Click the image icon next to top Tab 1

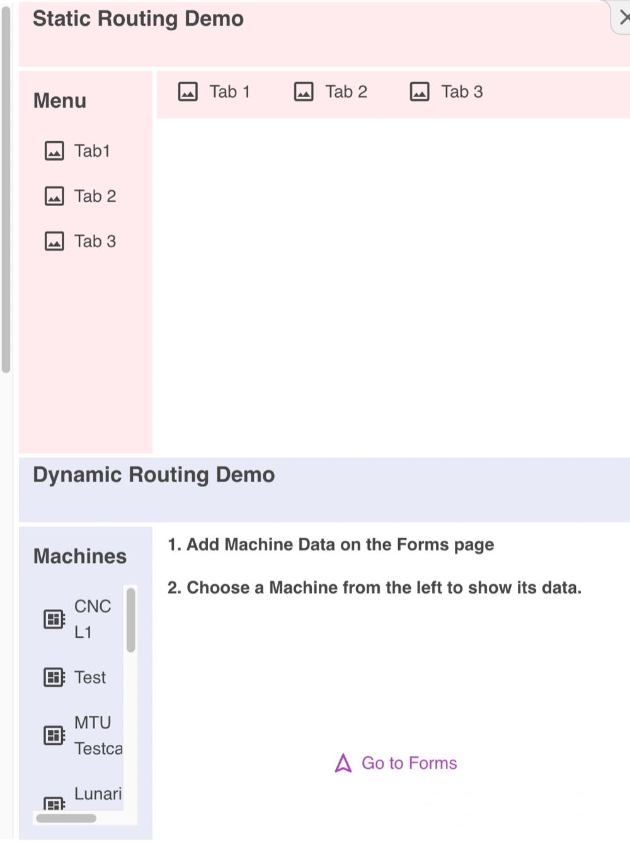[188, 92]
